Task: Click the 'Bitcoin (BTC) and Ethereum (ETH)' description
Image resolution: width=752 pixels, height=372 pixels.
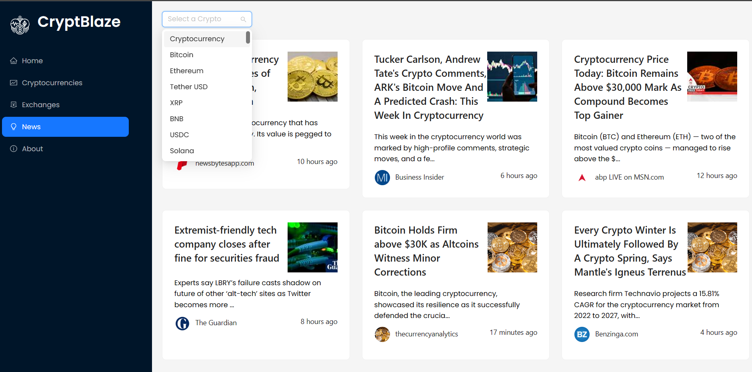Action: point(655,148)
